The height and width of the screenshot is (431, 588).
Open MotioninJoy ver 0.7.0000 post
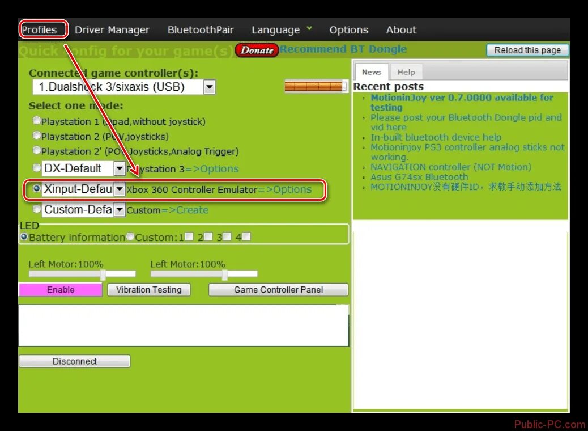[x=462, y=103]
